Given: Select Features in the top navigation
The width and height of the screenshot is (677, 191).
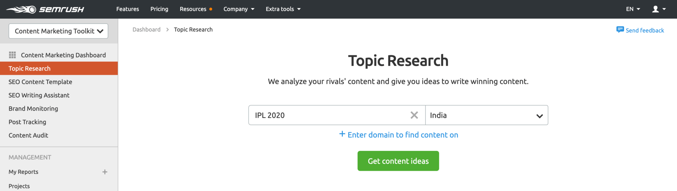Looking at the screenshot, I should (x=128, y=9).
